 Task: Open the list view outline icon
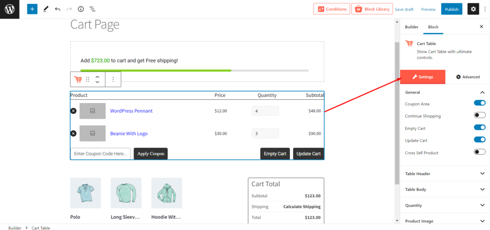(x=92, y=9)
